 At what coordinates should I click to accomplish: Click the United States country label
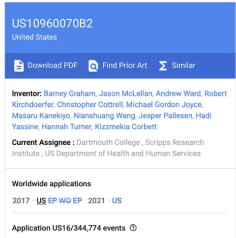click(x=34, y=37)
